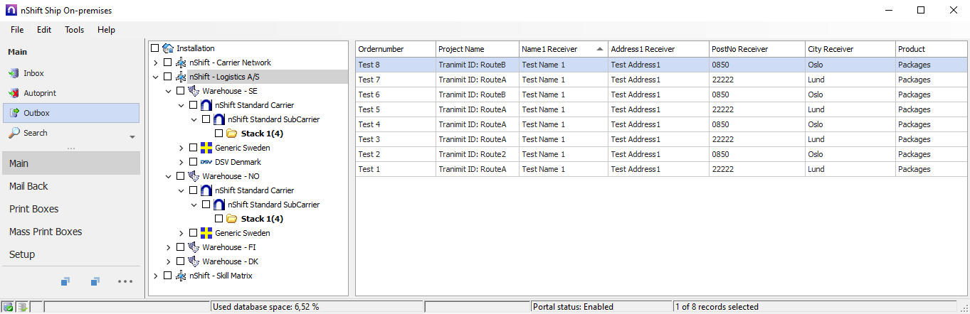Screen dimensions: 970x314
Task: Tick the Warehouse - SE checkbox
Action: click(180, 91)
